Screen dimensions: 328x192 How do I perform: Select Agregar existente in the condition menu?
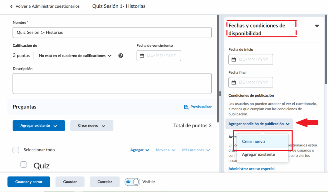(x=258, y=154)
